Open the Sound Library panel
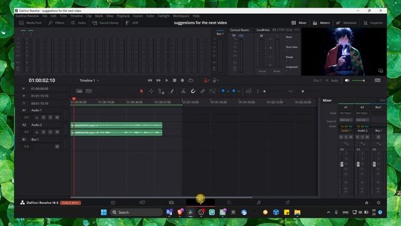The image size is (401, 226). [x=105, y=23]
